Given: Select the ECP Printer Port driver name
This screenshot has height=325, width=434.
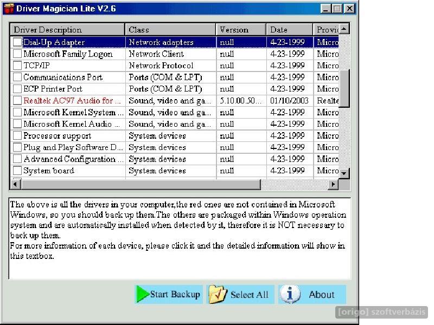Looking at the screenshot, I should pos(53,89).
